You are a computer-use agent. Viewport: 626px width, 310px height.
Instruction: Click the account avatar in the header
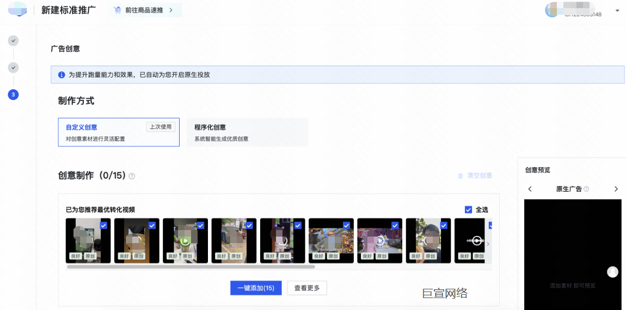coord(551,10)
